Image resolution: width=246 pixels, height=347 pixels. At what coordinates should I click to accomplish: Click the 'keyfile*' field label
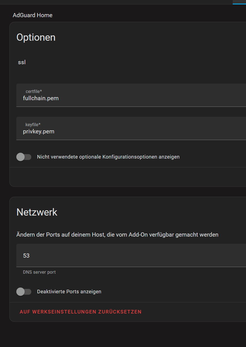[x=33, y=125]
